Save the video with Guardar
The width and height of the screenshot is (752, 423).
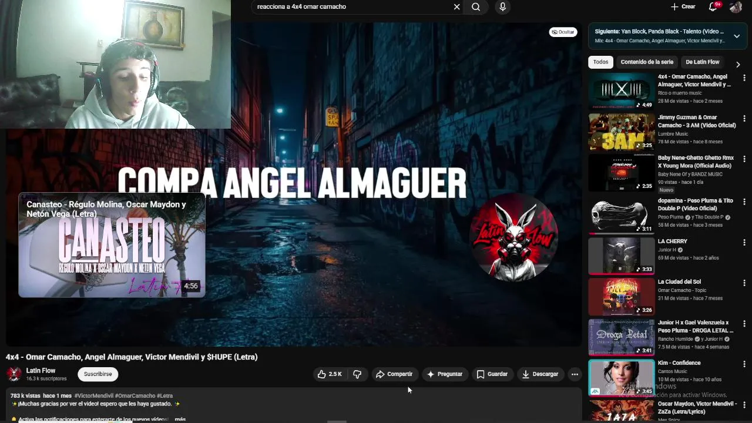point(492,374)
